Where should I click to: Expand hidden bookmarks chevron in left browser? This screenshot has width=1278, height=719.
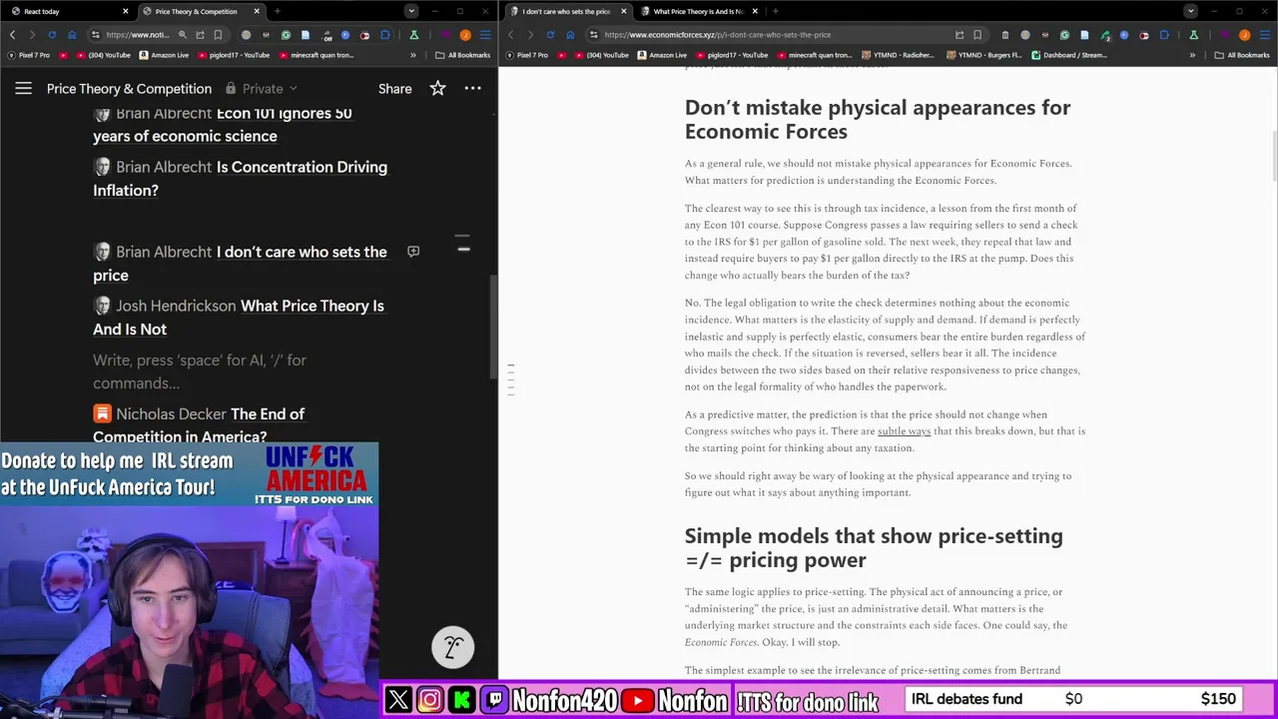point(412,55)
